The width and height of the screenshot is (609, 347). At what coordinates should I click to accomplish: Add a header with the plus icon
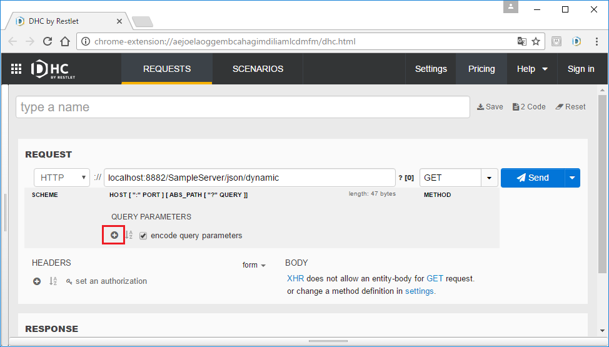(x=37, y=281)
